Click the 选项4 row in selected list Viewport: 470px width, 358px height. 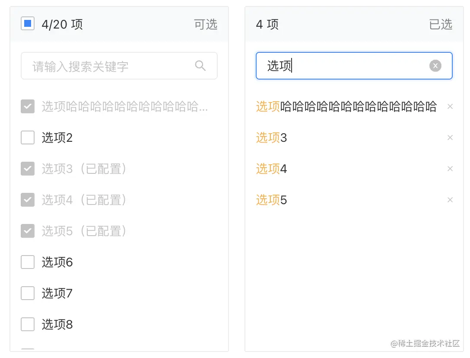(x=272, y=169)
